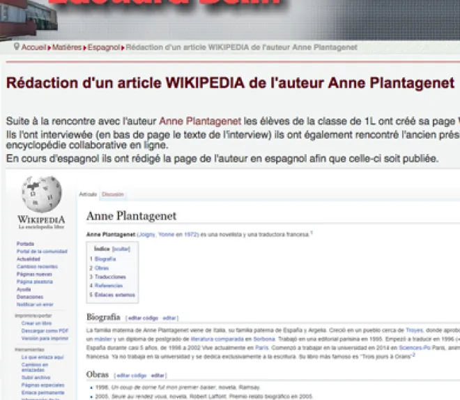Open Lo que enlaza aquí in the sidebar
Image resolution: width=460 pixels, height=400 pixels.
43,357
